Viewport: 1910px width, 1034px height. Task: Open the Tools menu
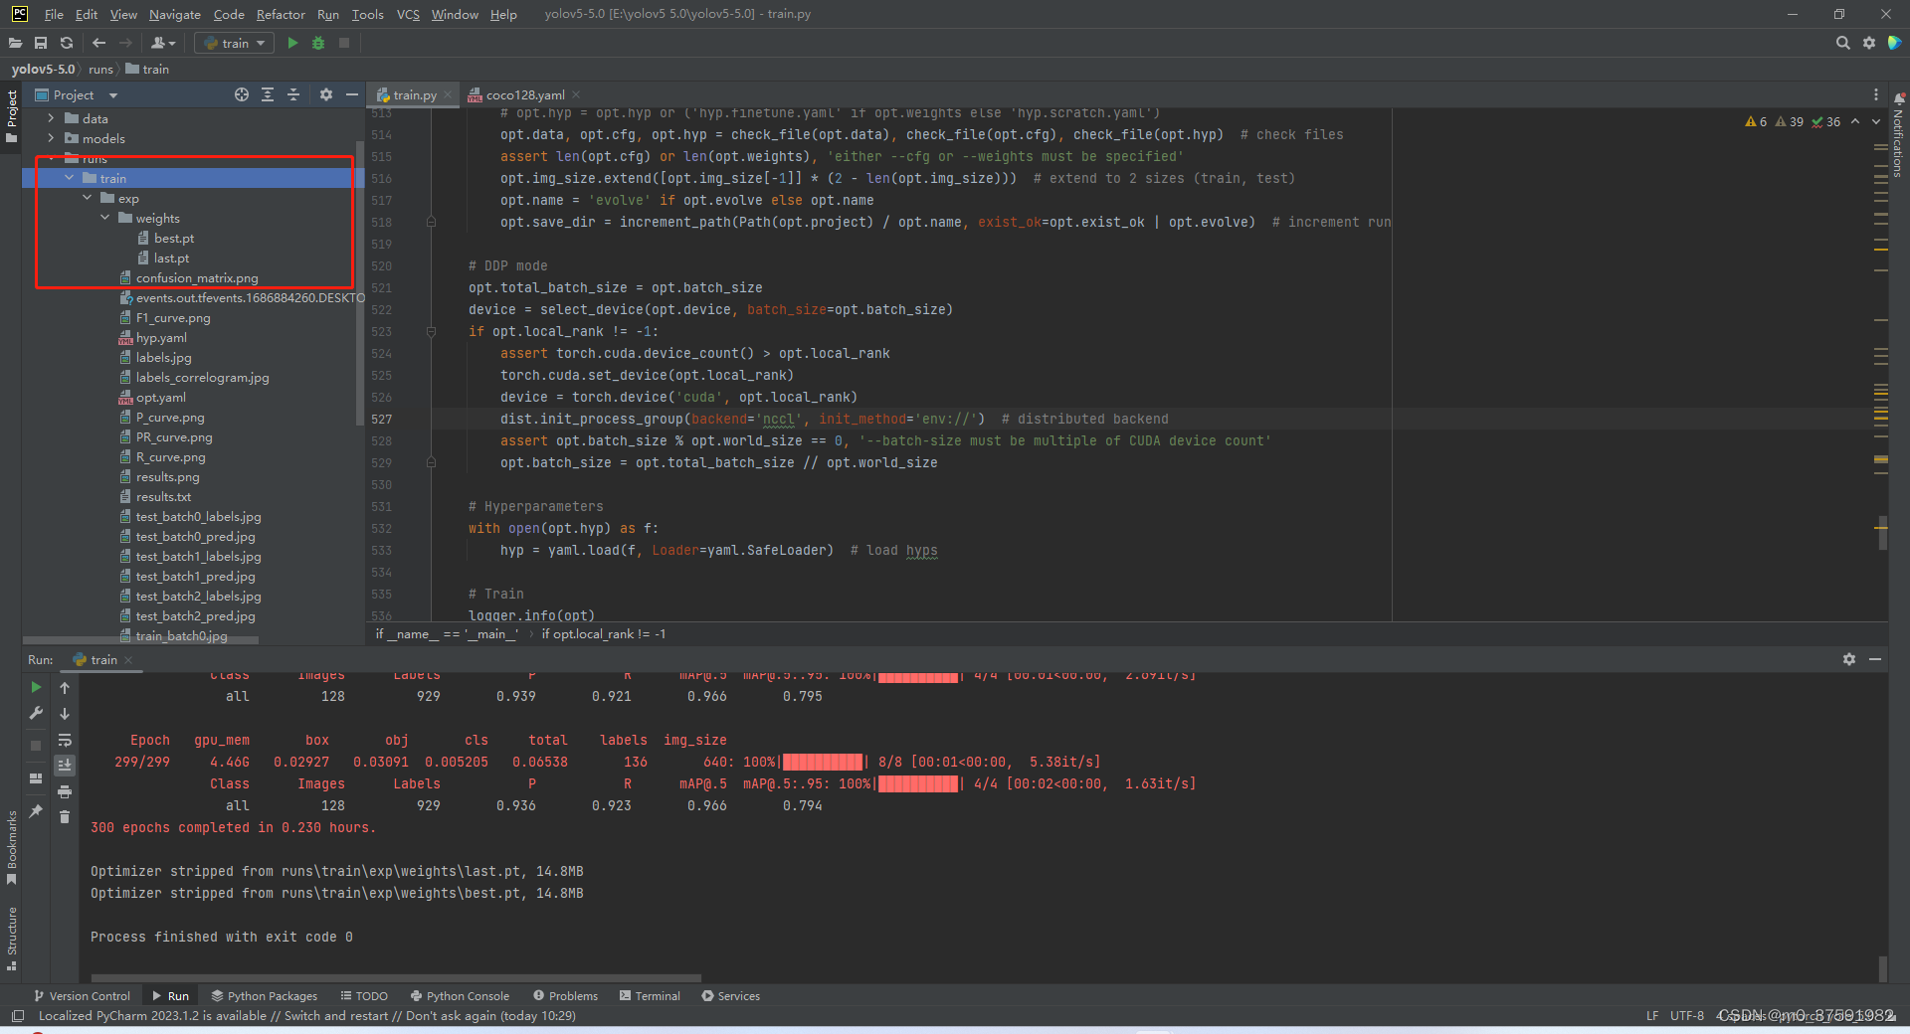point(367,14)
